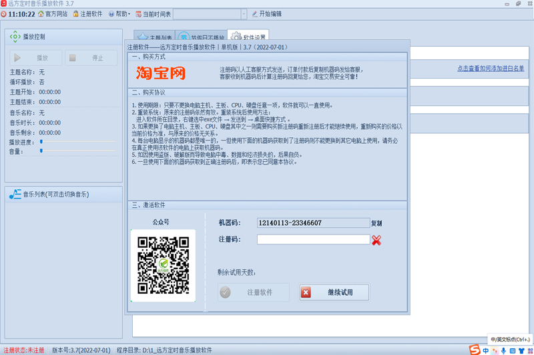
Task: Click the 主题名称: 无 label
Action: click(x=27, y=72)
